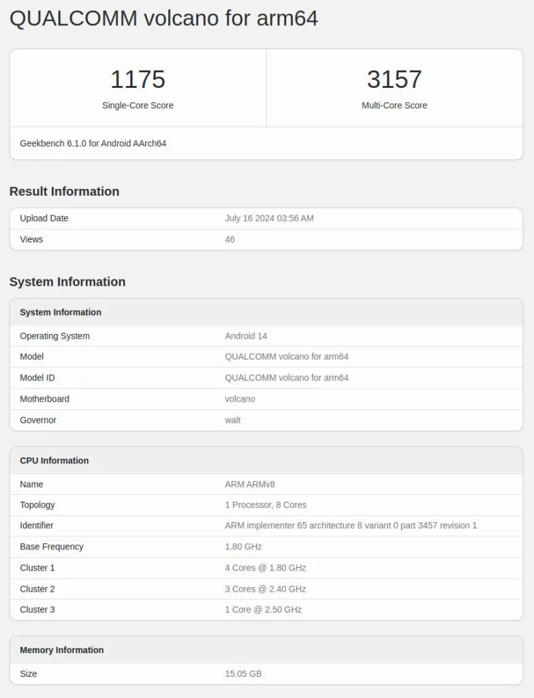Select the Governor value walt
534x698 pixels.
[x=232, y=420]
